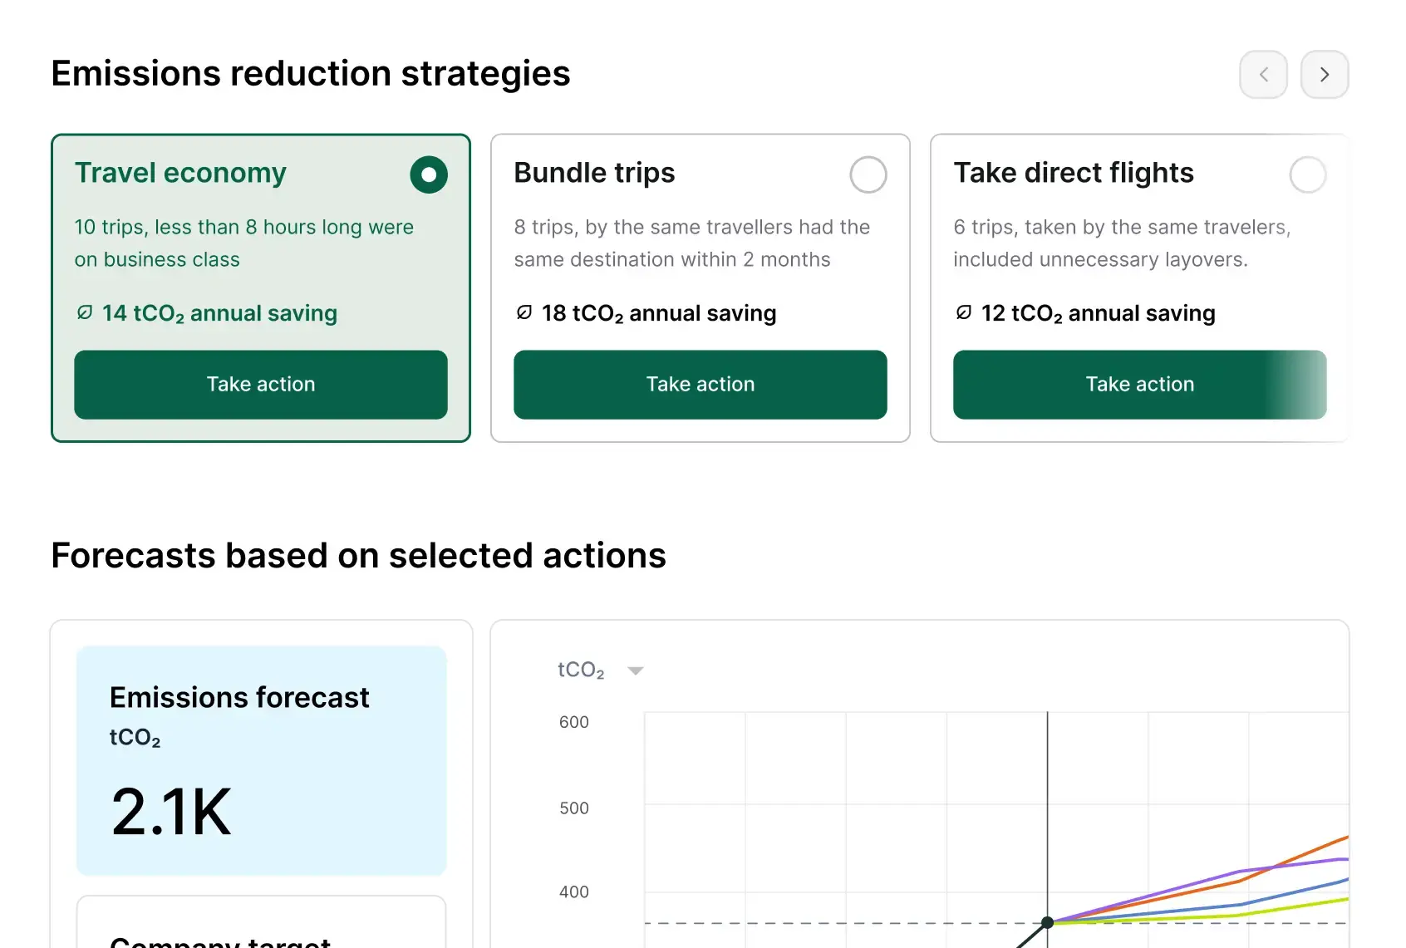The width and height of the screenshot is (1406, 948).
Task: Click '12 tCO₂ annual saving' text
Action: click(x=1099, y=313)
